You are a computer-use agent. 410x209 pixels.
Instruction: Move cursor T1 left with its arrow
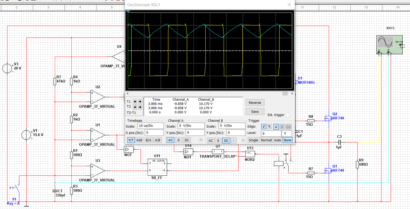click(135, 101)
